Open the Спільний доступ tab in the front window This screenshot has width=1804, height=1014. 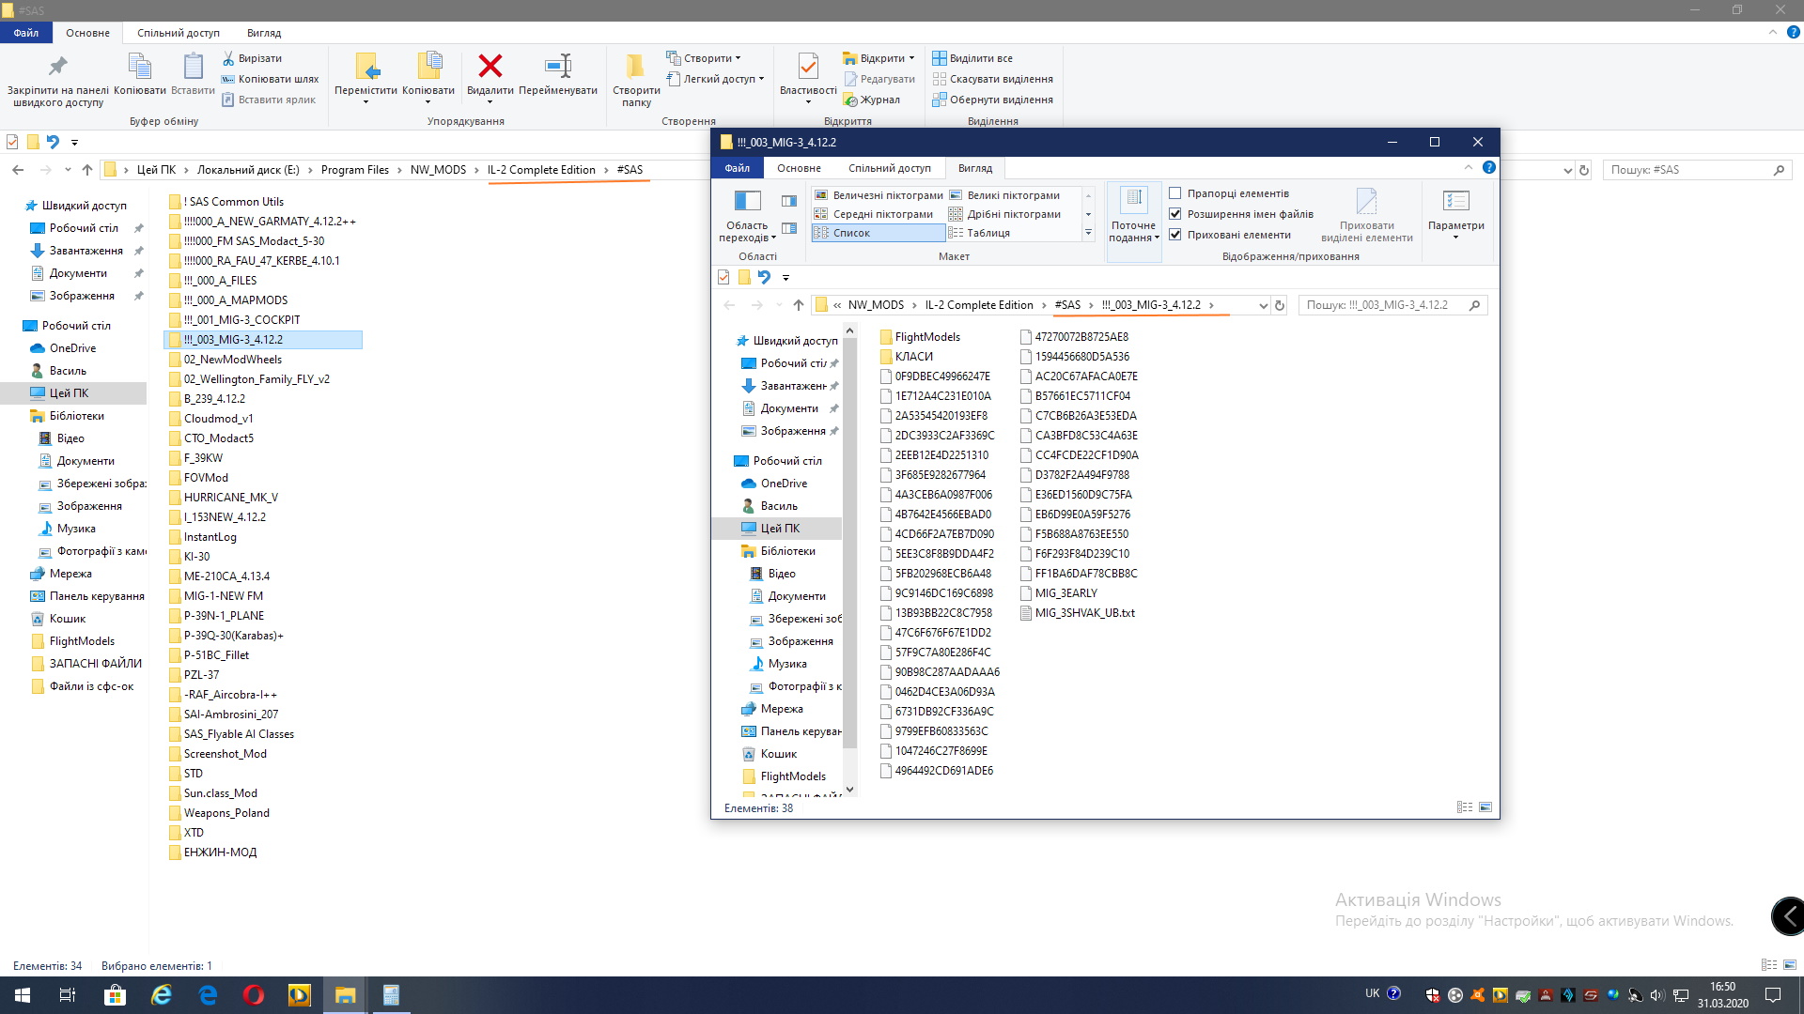[x=889, y=168]
